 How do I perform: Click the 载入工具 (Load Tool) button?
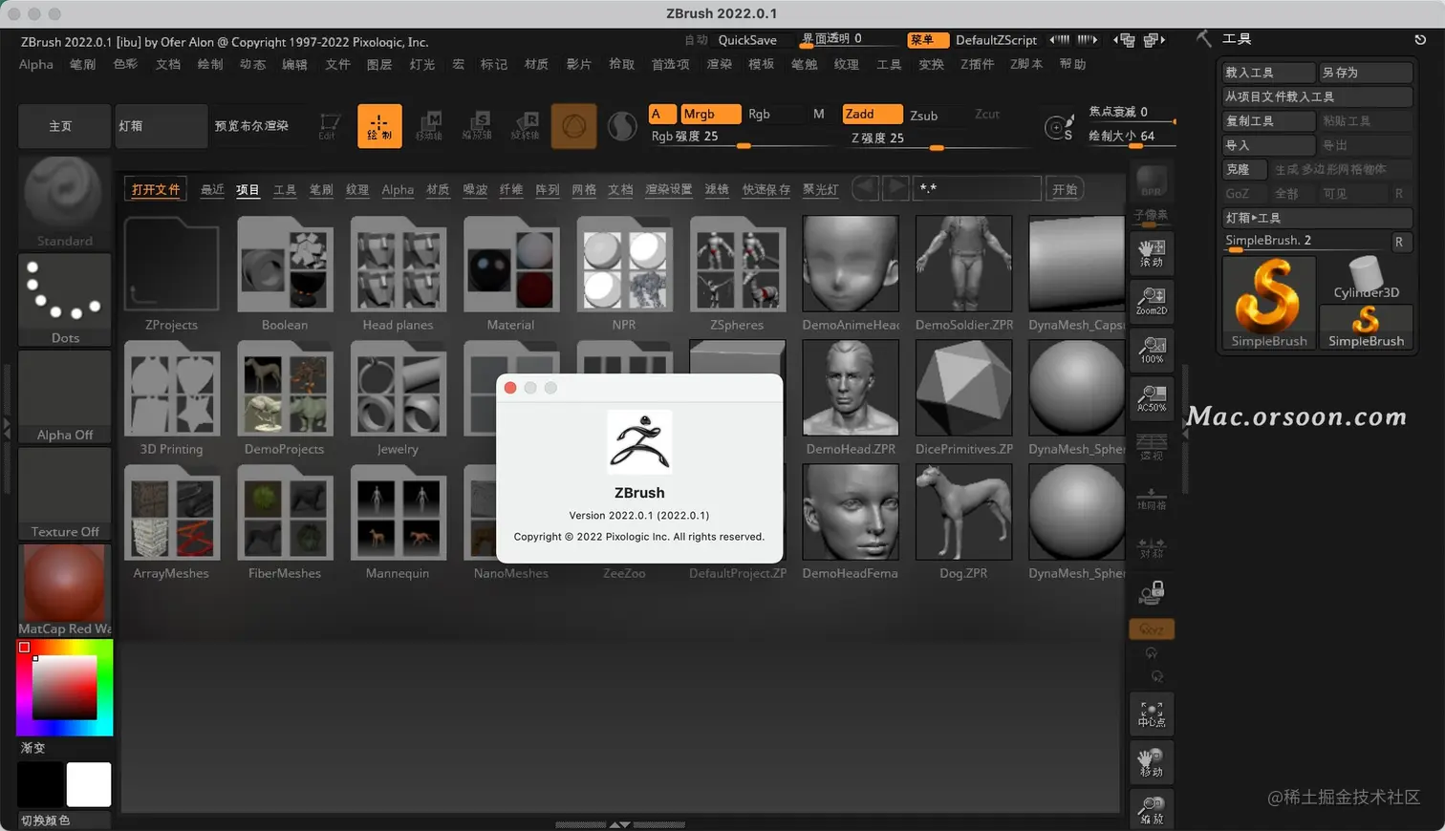[x=1268, y=73]
